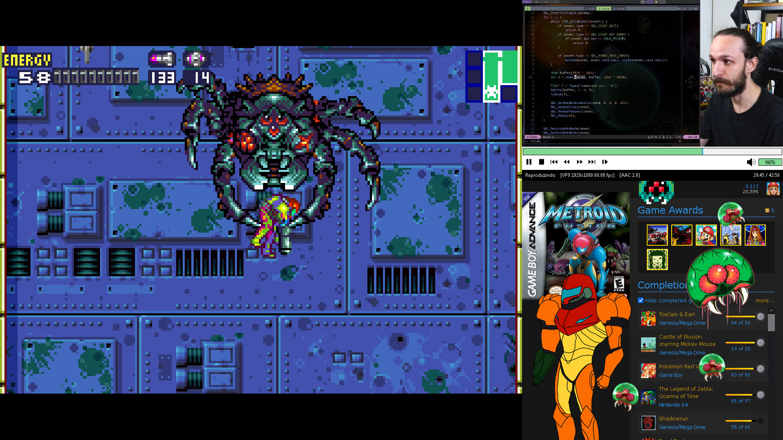Click the user avatar near points
This screenshot has width=783, height=440.
tap(773, 189)
